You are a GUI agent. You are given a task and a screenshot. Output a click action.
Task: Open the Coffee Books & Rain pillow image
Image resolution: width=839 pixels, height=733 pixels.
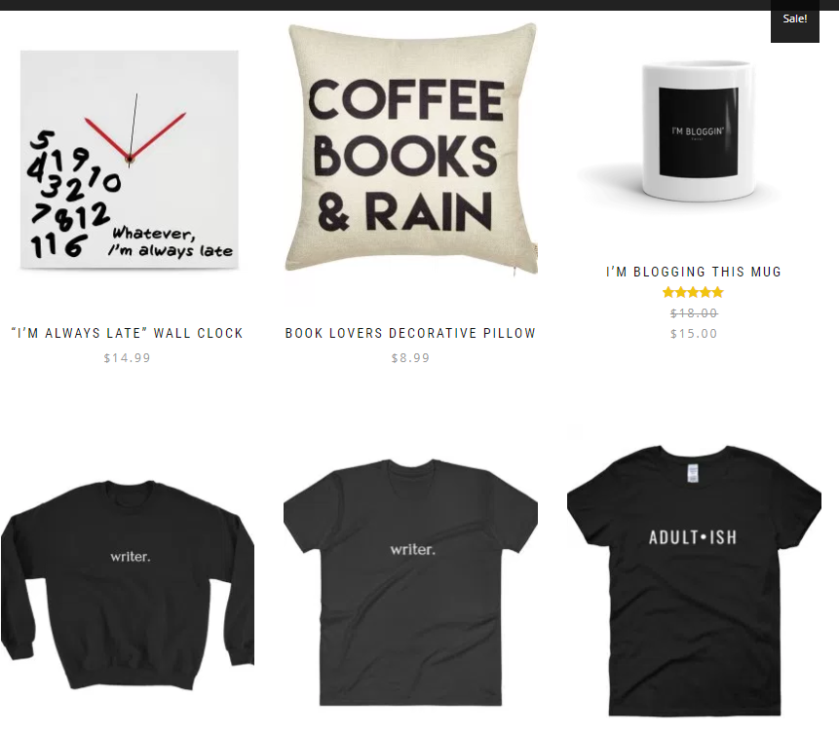pos(411,148)
